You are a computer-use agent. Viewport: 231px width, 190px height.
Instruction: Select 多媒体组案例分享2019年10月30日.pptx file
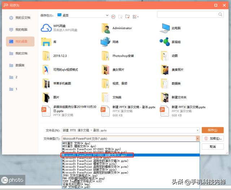pyautogui.click(x=69, y=111)
